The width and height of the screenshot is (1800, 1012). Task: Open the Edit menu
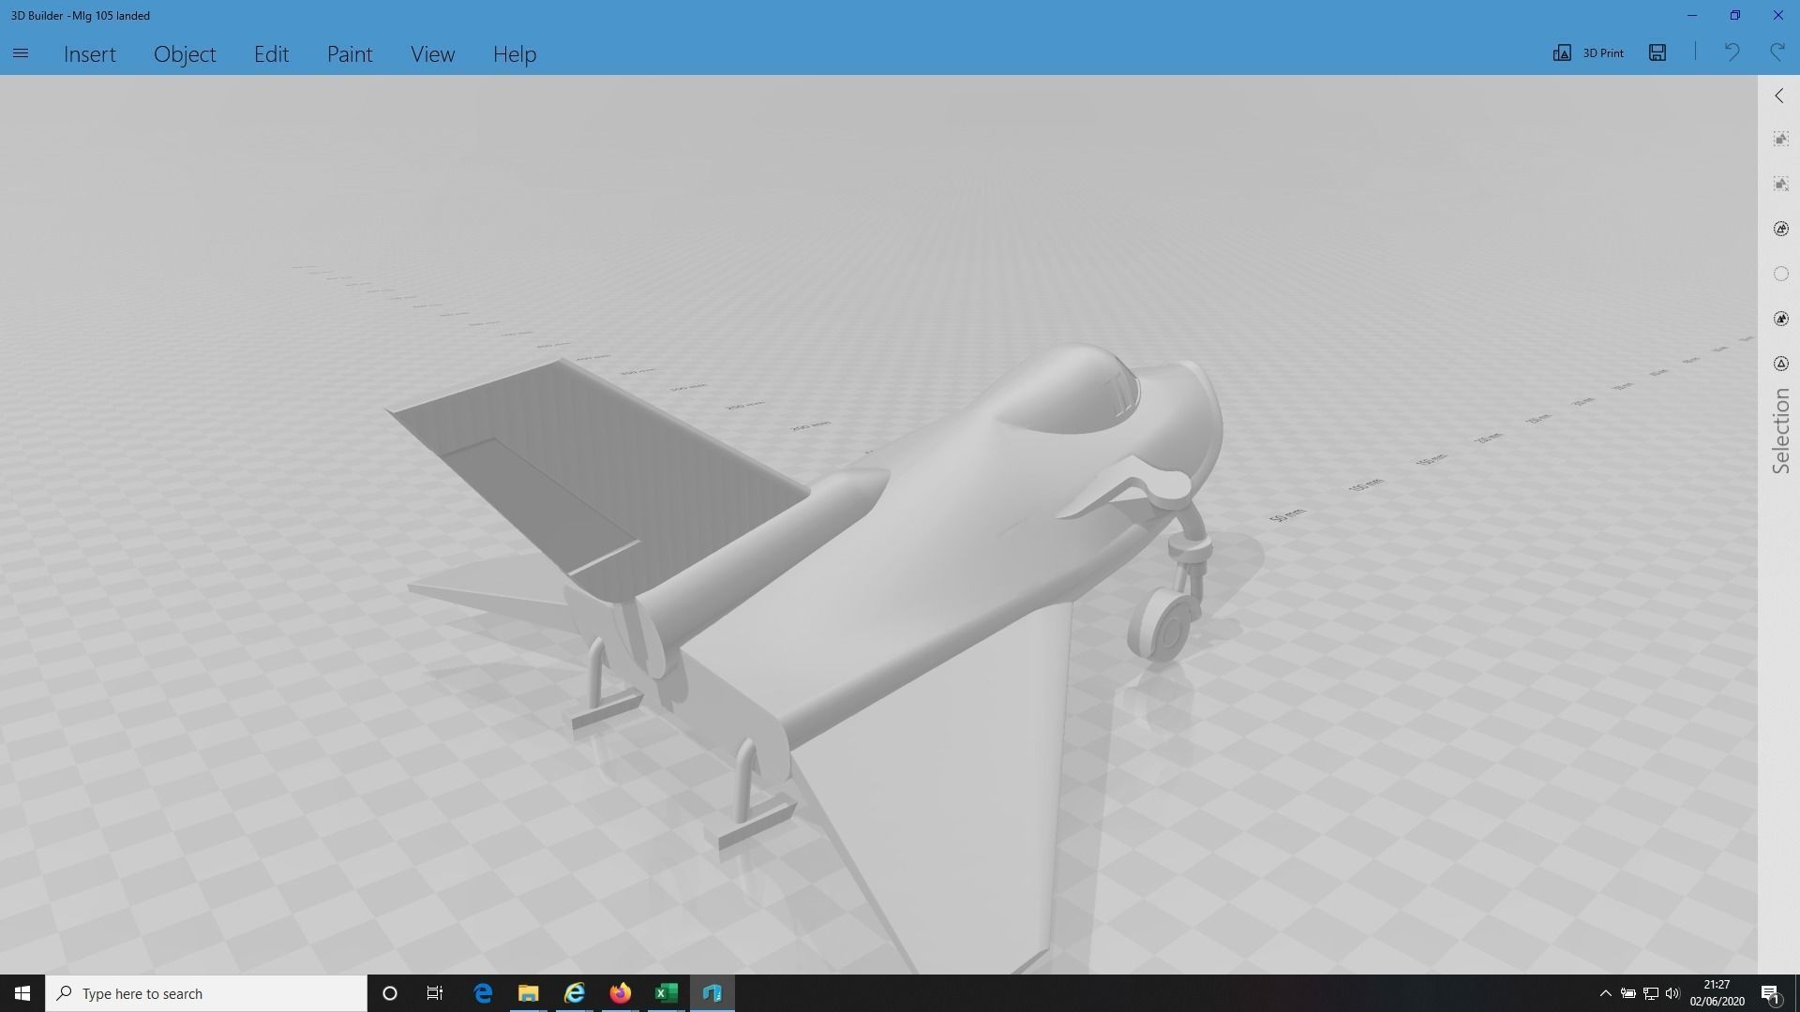(x=271, y=53)
